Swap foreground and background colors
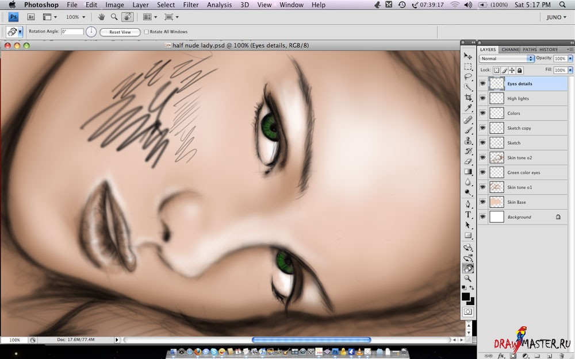The image size is (575, 359). coord(471,288)
